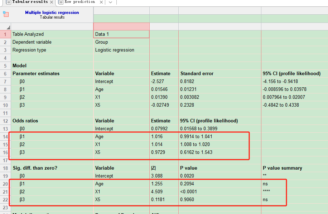328x214 pixels.
Task: Click the select-all corner triangle
Action: pos(8,28)
